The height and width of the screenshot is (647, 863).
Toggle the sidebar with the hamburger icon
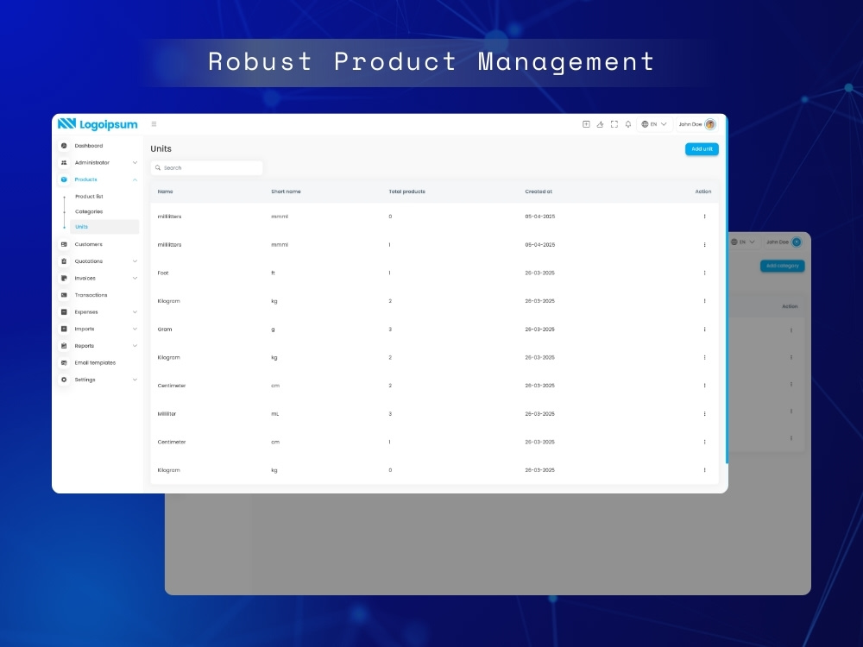point(154,124)
